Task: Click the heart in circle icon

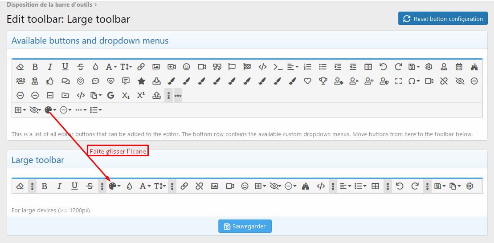Action: coord(81,81)
